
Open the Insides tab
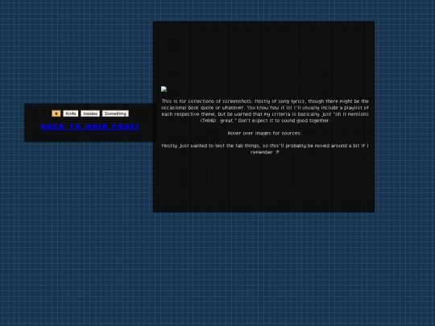[x=90, y=113]
